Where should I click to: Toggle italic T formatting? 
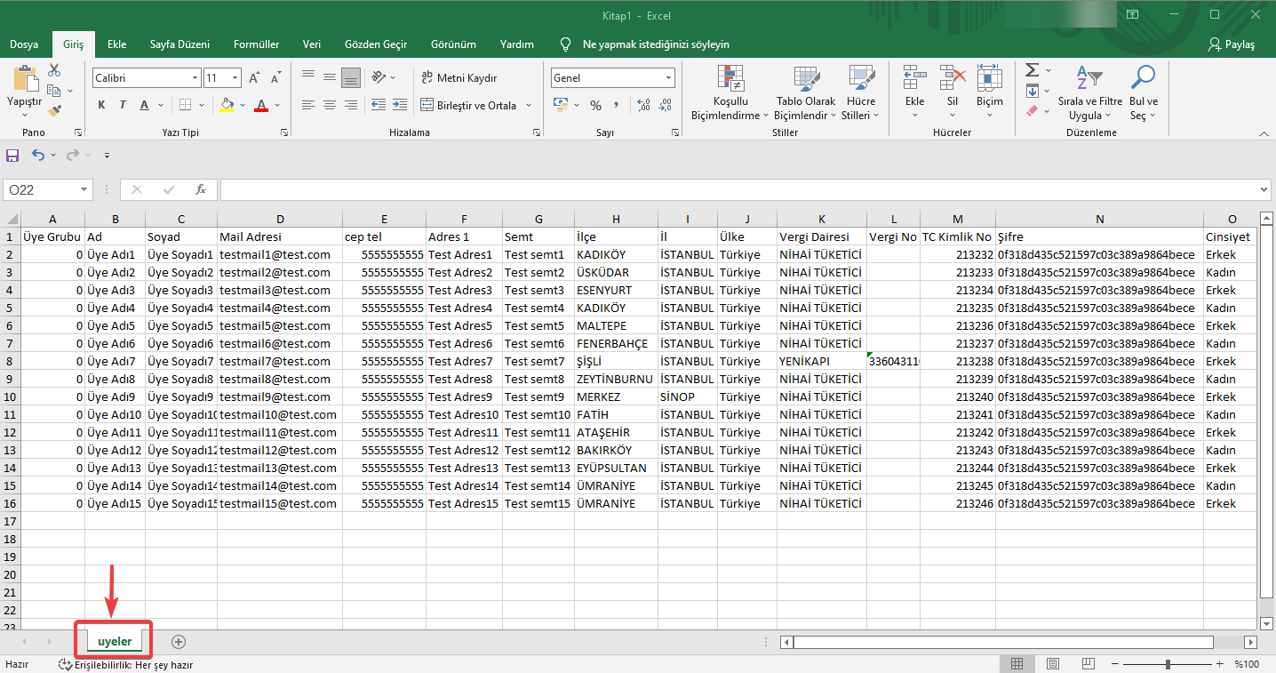pos(123,105)
